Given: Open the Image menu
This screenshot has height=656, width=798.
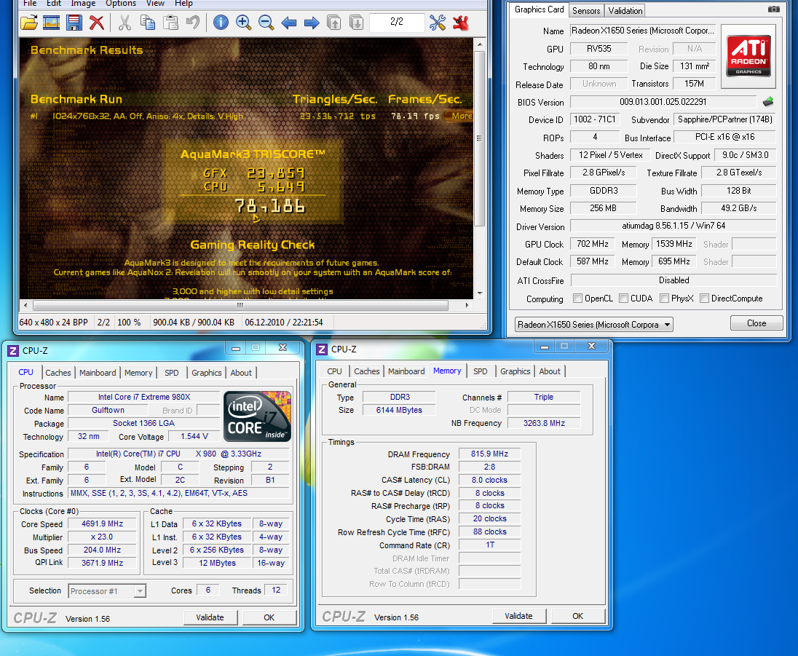Looking at the screenshot, I should [x=83, y=4].
